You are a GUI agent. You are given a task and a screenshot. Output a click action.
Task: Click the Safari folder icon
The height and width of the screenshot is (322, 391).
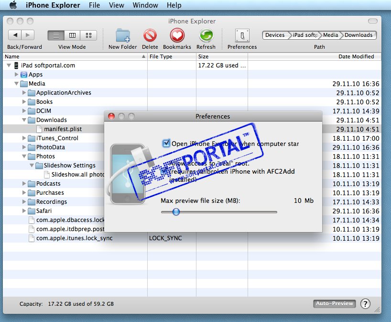pyautogui.click(x=32, y=211)
